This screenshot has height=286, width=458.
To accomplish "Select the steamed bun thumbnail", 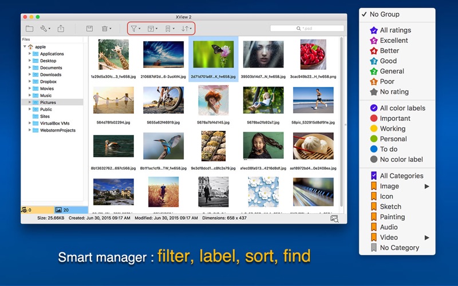I will [313, 146].
